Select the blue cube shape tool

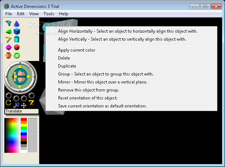pos(17,32)
